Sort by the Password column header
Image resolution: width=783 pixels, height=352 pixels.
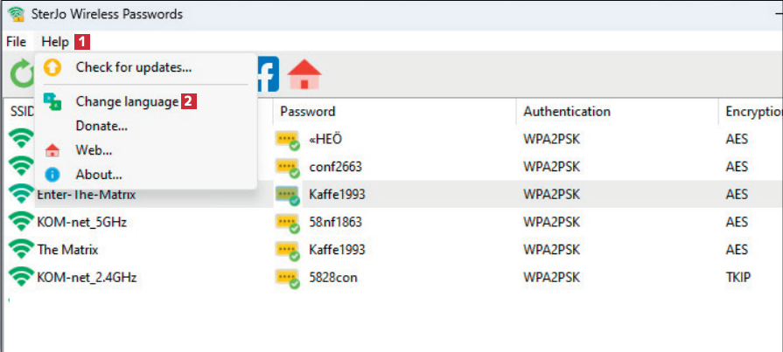click(308, 112)
